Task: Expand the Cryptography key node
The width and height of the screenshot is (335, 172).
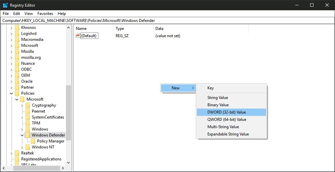Action: pyautogui.click(x=22, y=105)
